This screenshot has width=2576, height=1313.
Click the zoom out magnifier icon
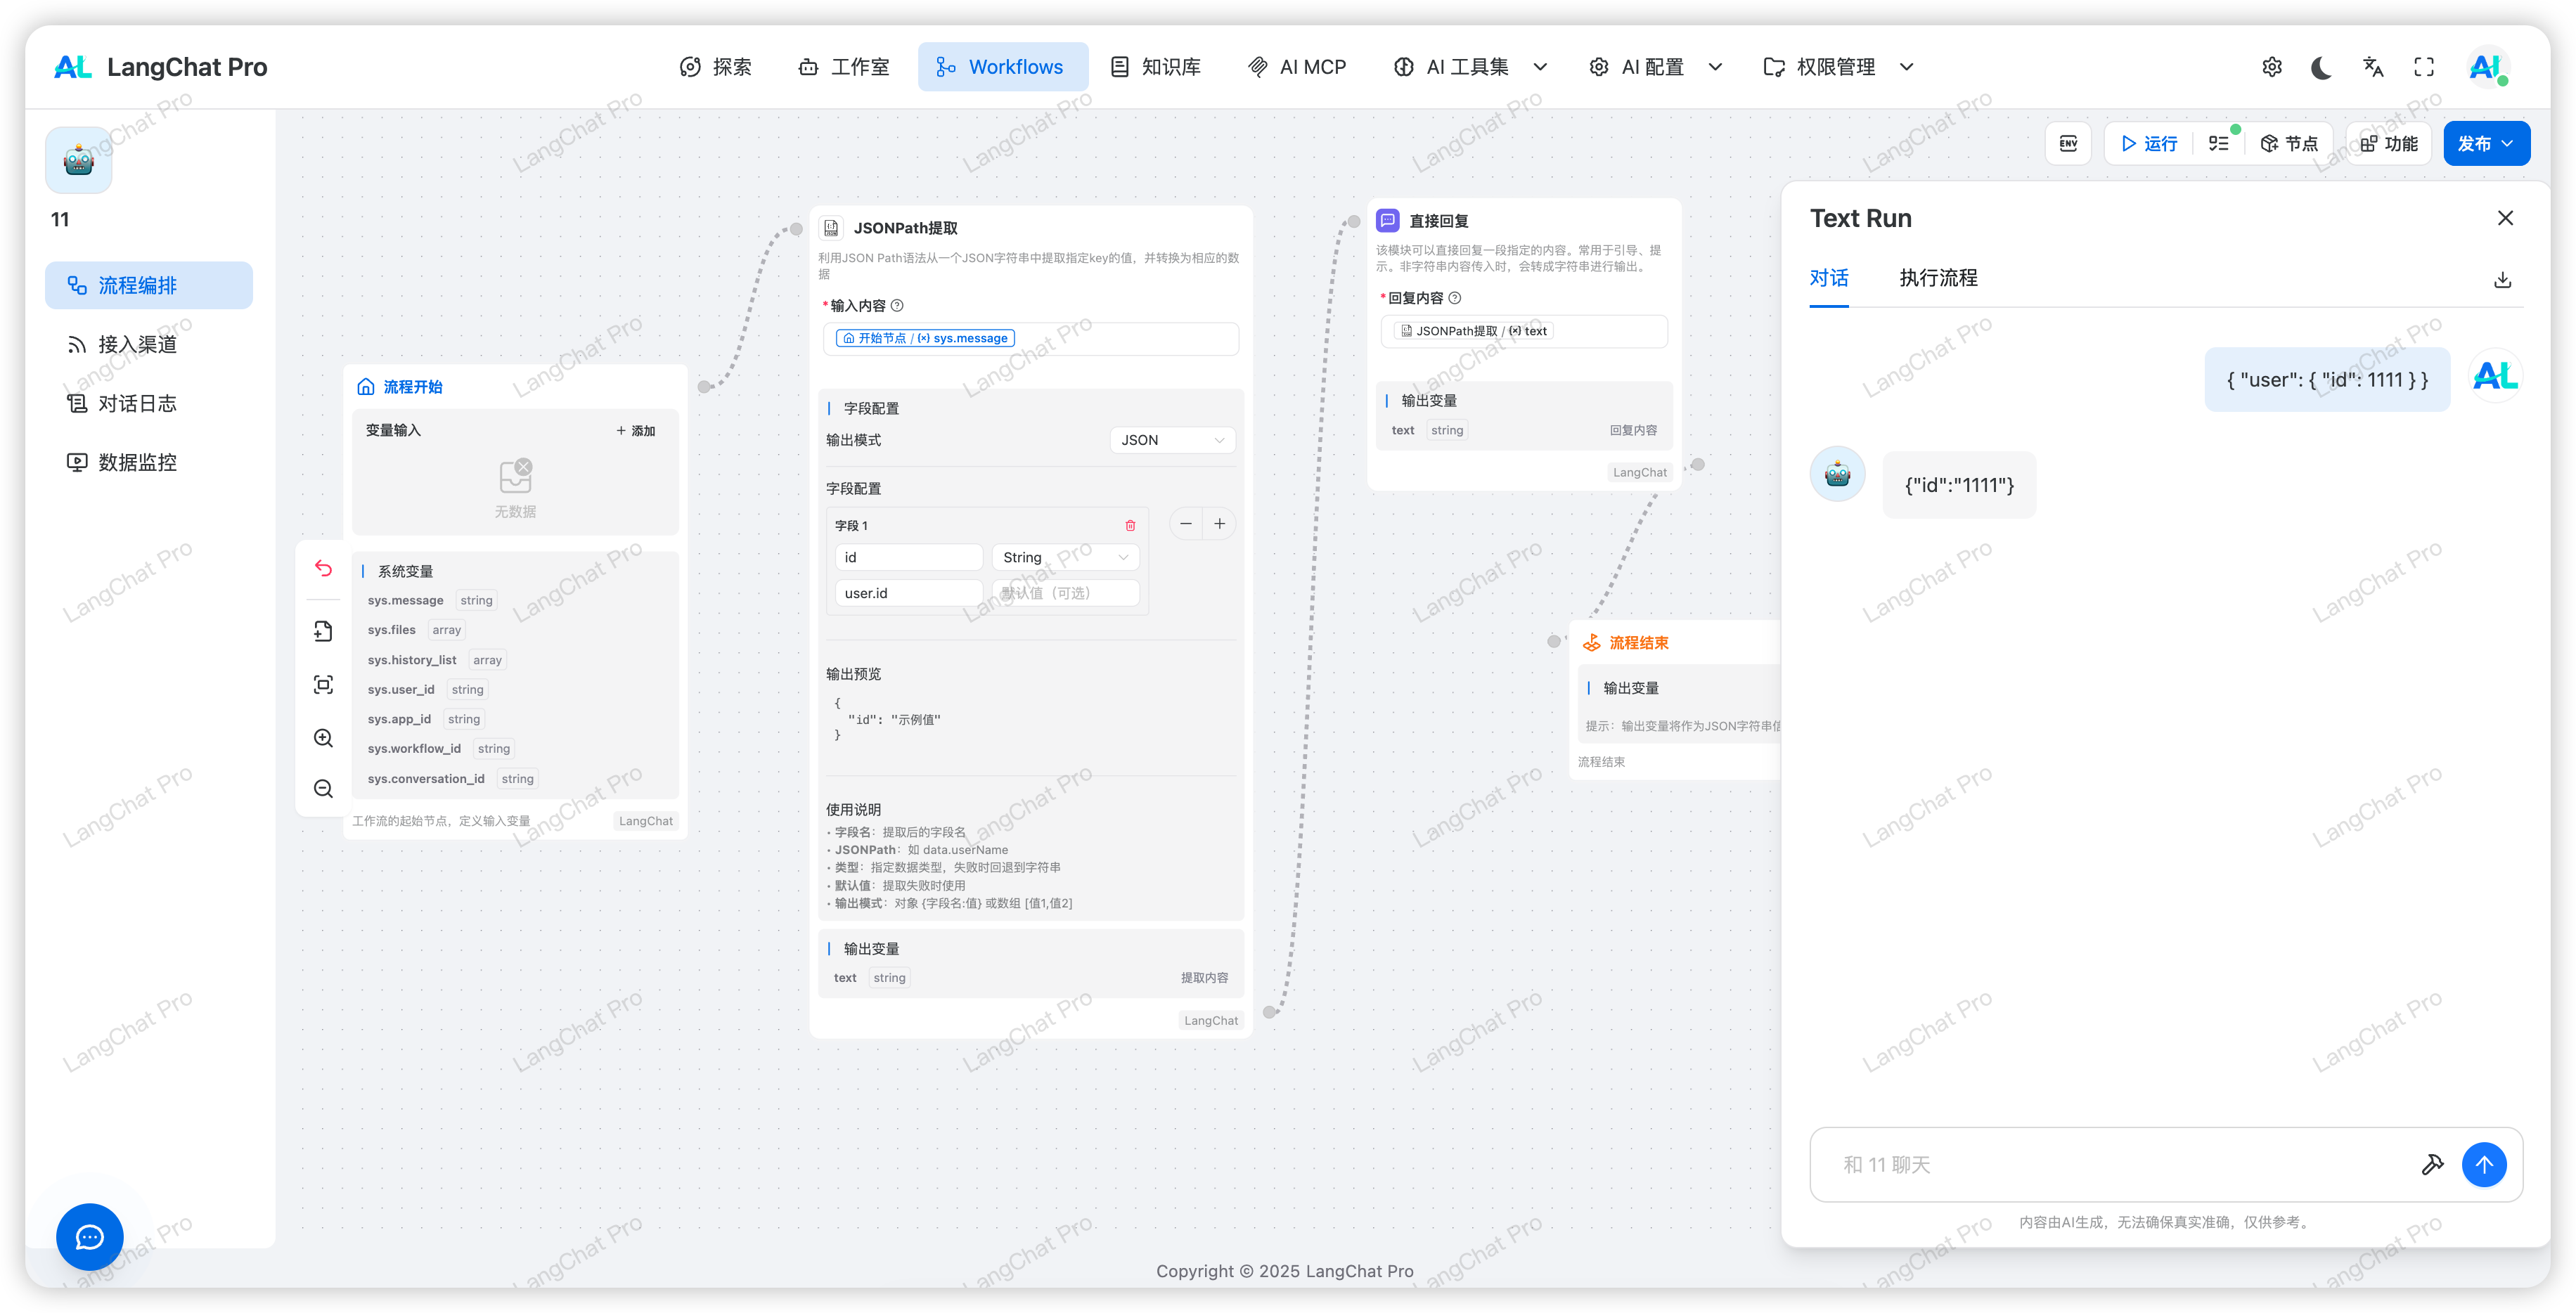click(x=323, y=789)
